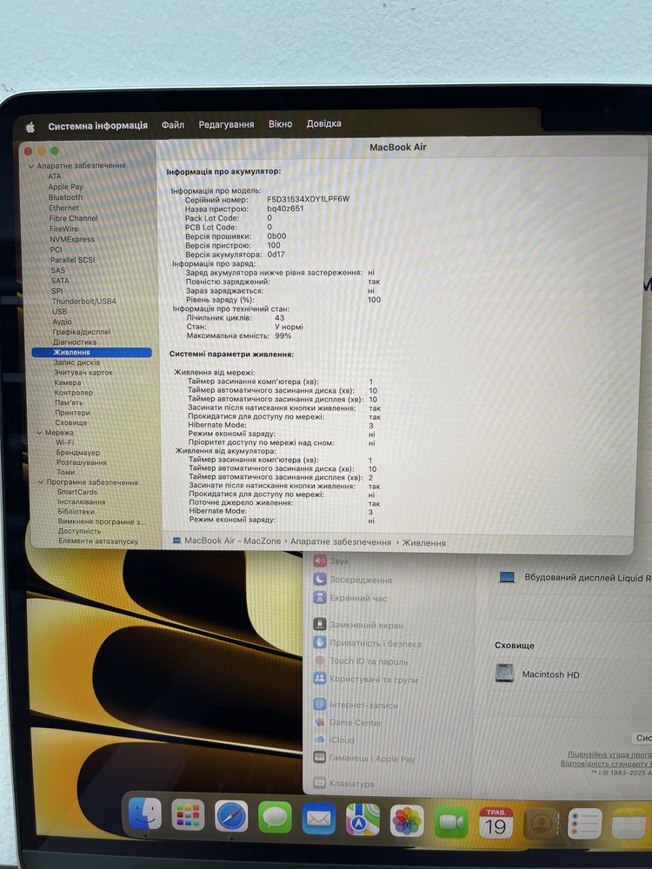Click the Touch ID та пароль fingerprint icon
The width and height of the screenshot is (652, 869).
pos(320,660)
